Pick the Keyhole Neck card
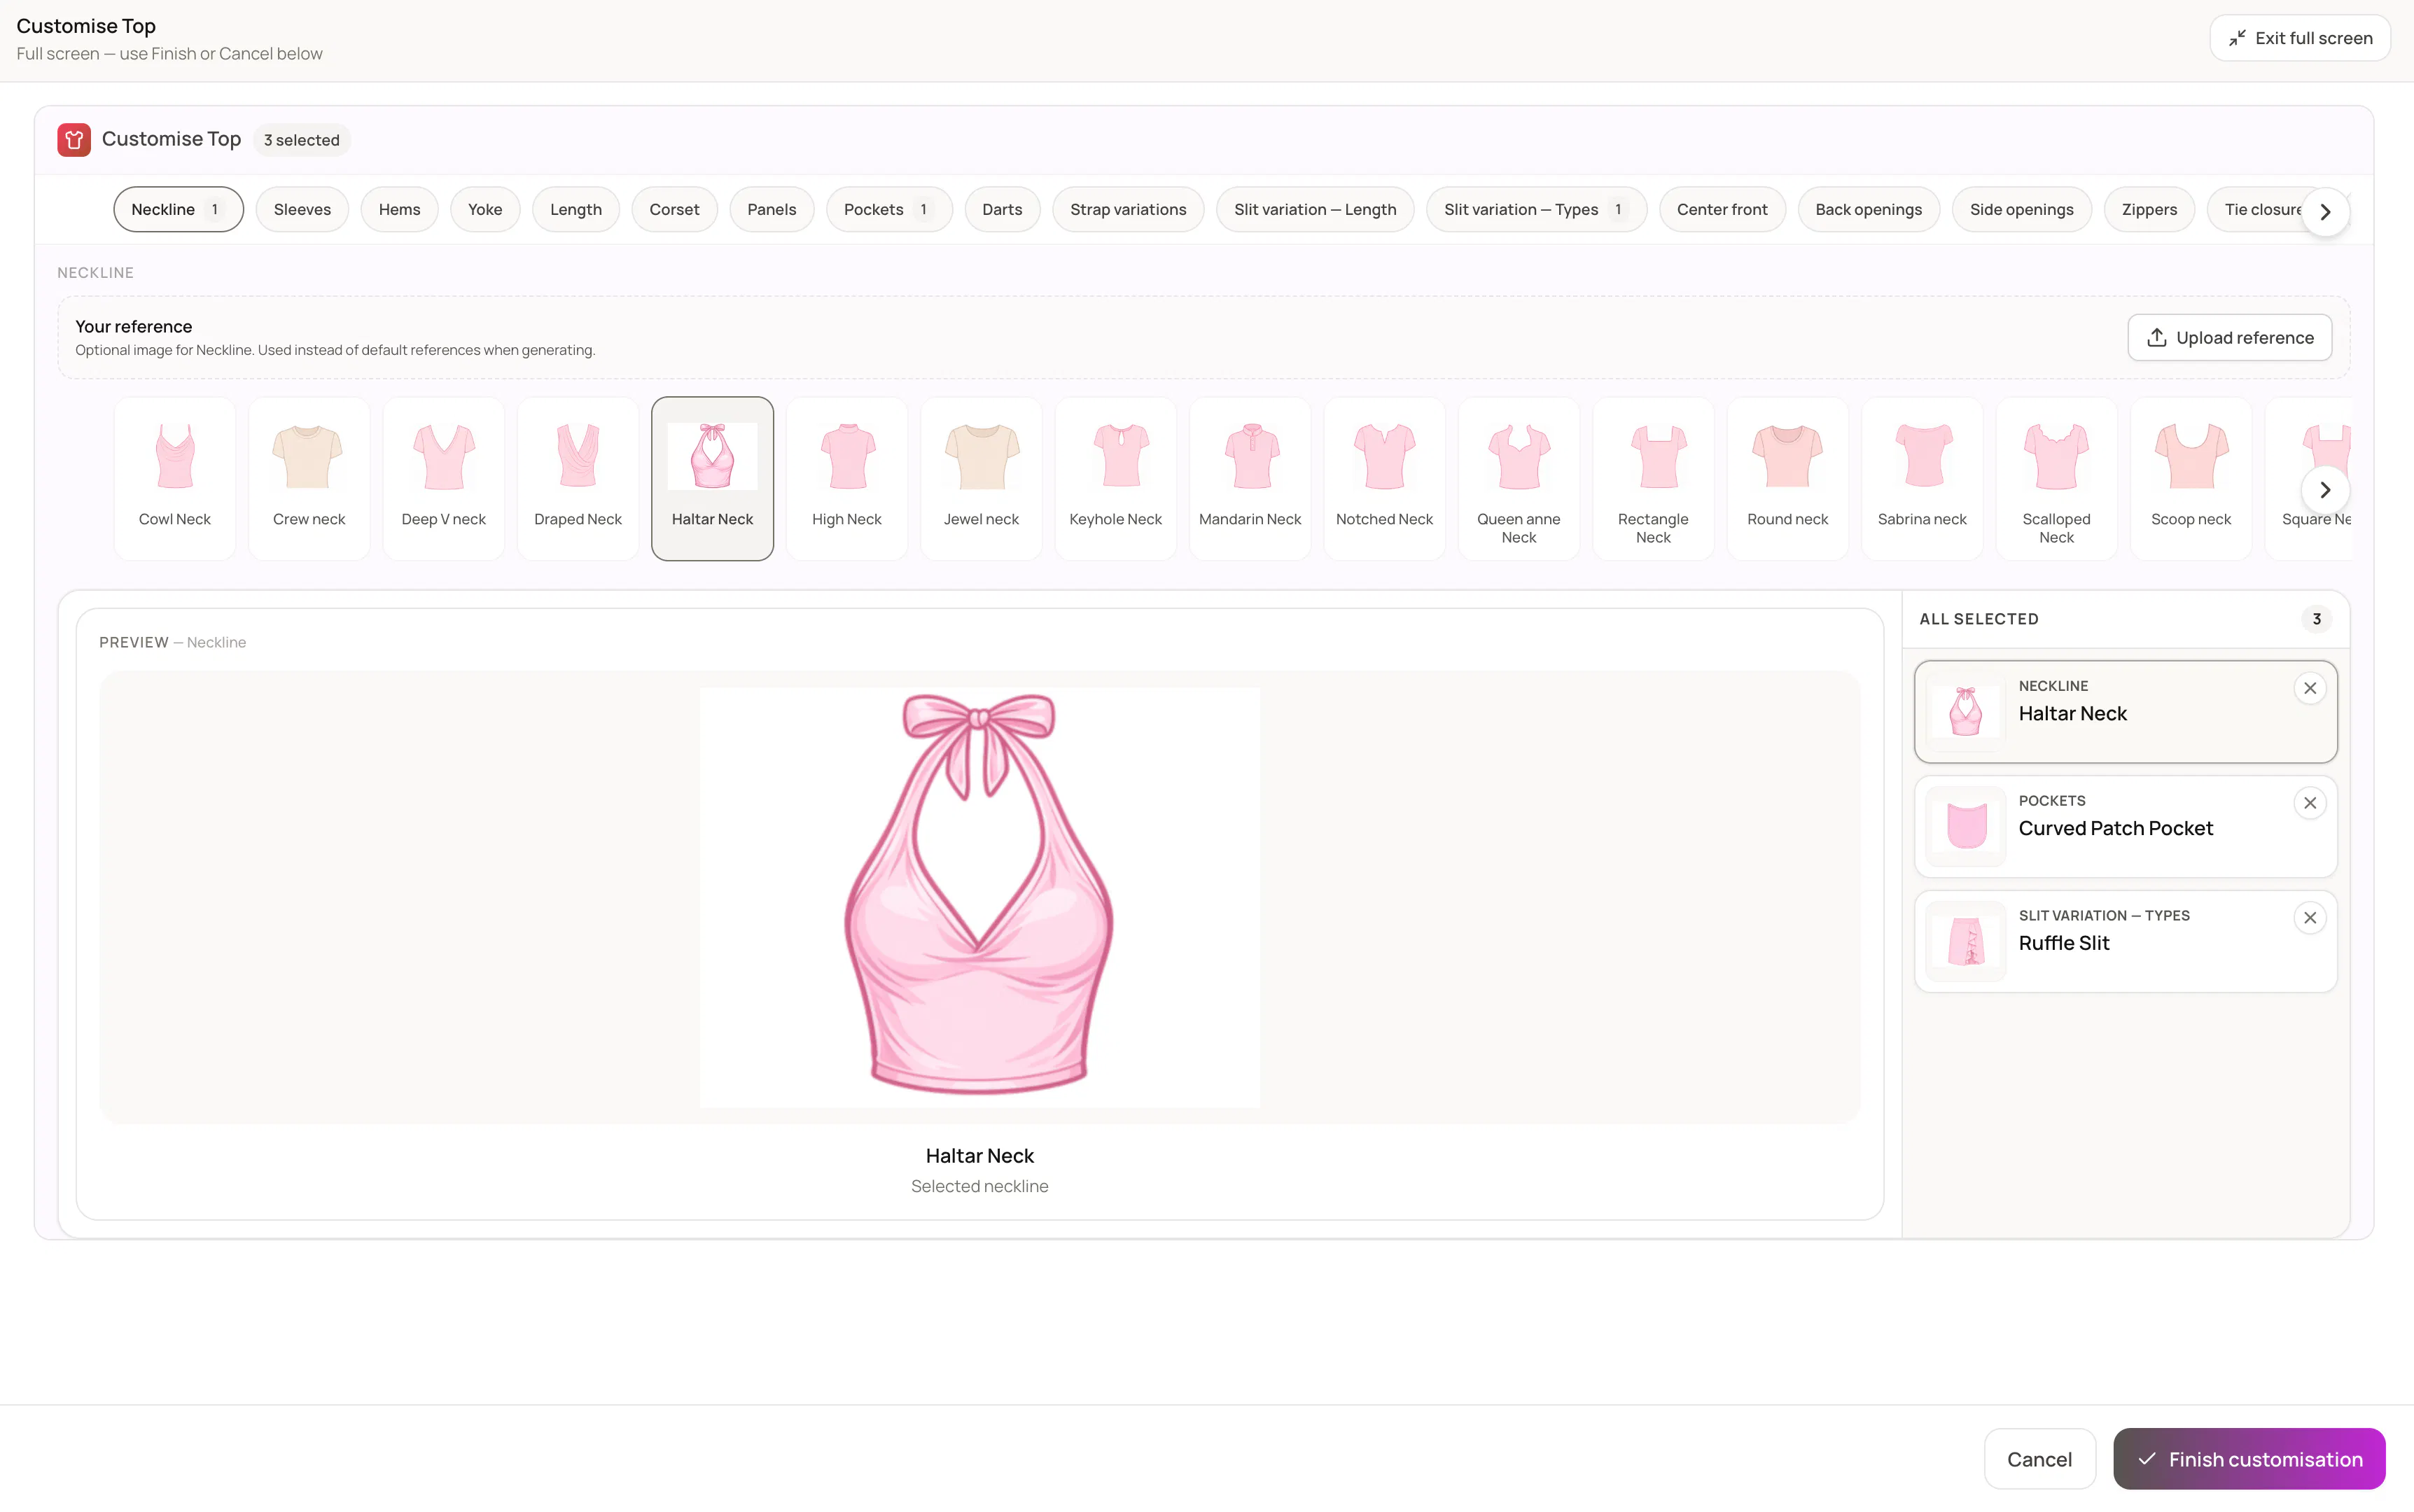This screenshot has height=1512, width=2414. click(1116, 479)
